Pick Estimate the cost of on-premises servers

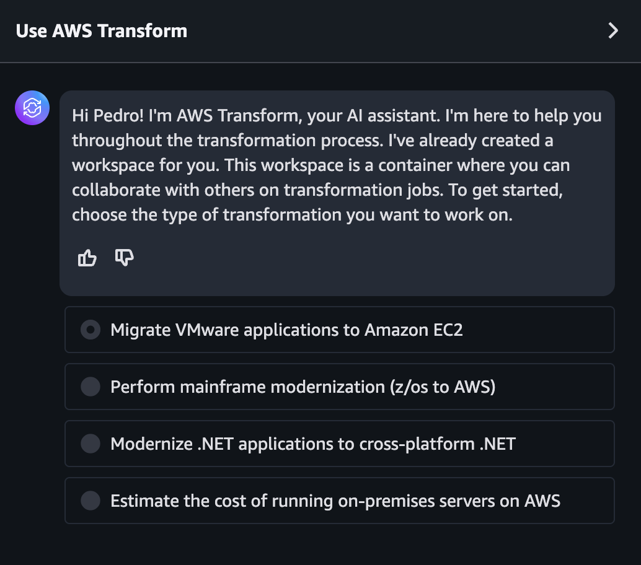point(339,501)
